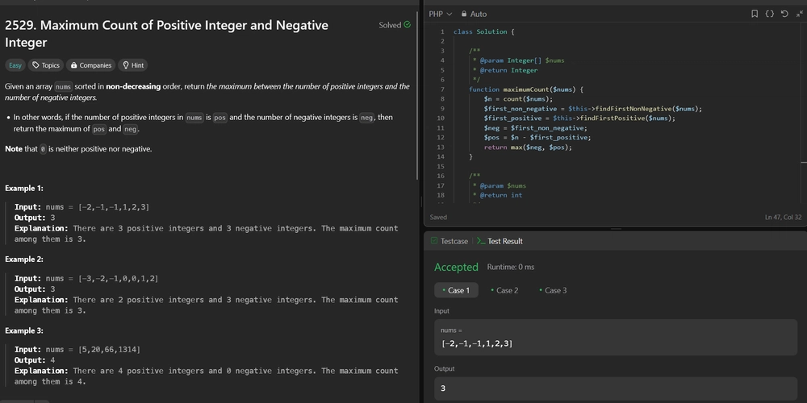
Task: Switch to the Testcase tab
Action: pos(449,241)
